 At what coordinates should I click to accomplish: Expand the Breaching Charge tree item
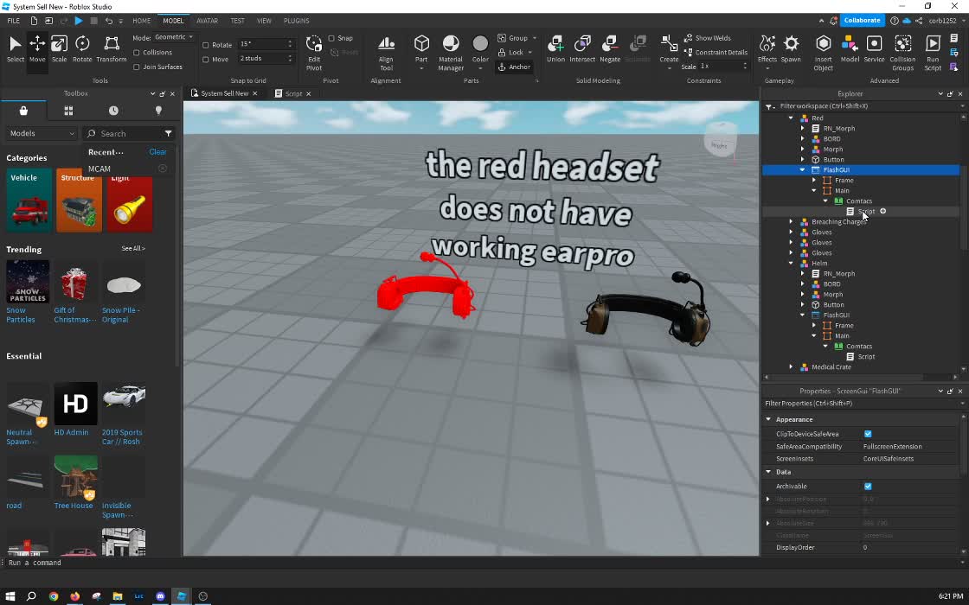pos(790,221)
